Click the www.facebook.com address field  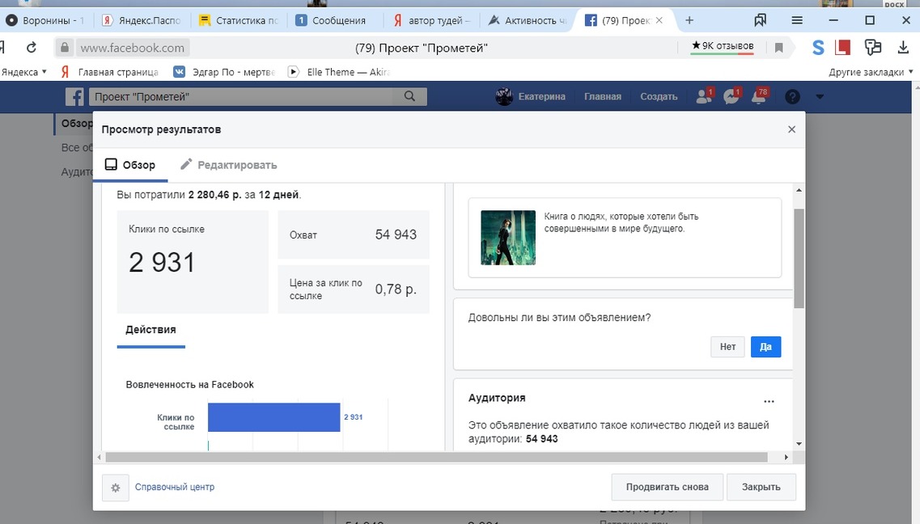point(132,48)
